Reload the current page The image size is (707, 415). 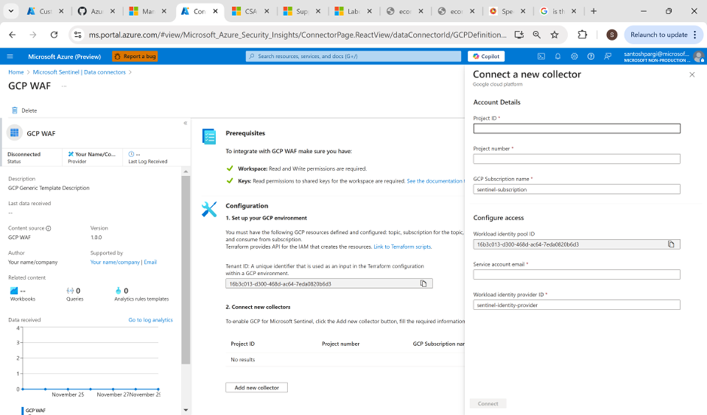click(54, 35)
